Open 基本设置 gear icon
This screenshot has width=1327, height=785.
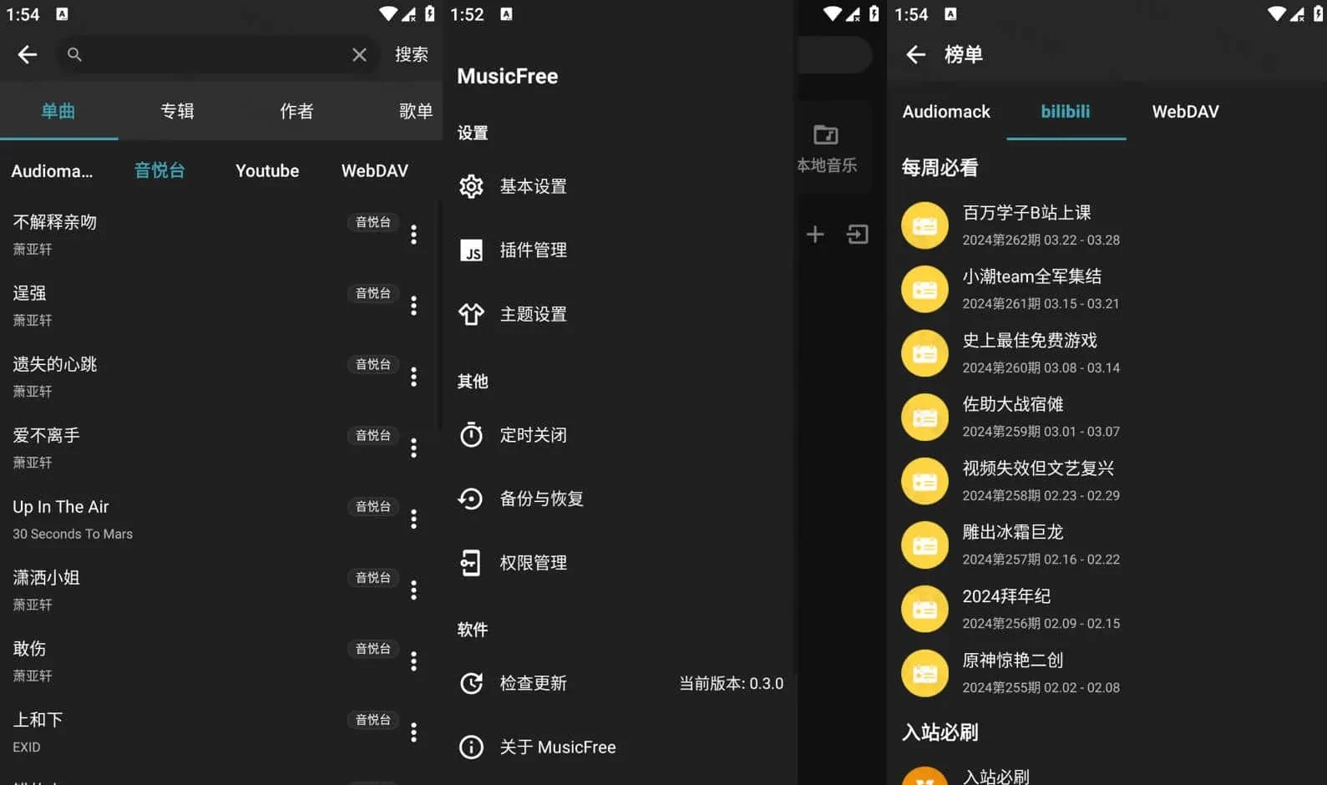471,186
